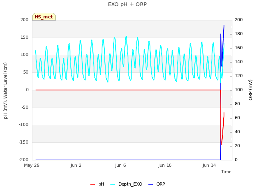Click the right axis 180 tick label
This screenshot has height=192, width=256.
click(x=239, y=34)
